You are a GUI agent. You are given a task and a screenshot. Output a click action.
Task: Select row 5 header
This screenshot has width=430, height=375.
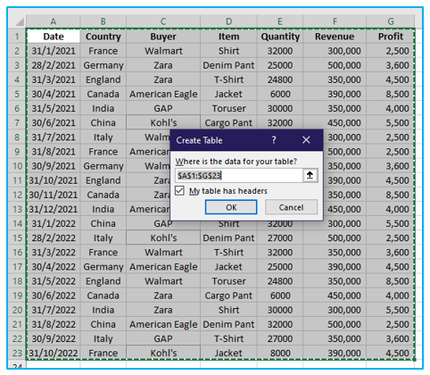tap(17, 94)
